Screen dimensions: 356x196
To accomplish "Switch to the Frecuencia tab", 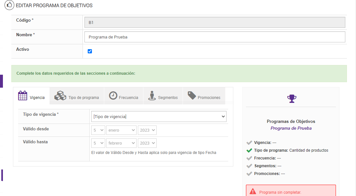I will click(x=128, y=97).
